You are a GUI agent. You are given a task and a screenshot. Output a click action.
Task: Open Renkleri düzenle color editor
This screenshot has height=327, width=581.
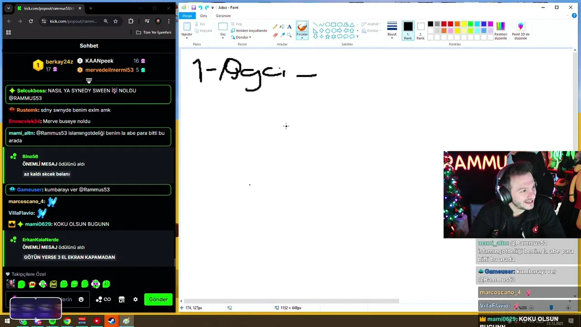click(501, 31)
